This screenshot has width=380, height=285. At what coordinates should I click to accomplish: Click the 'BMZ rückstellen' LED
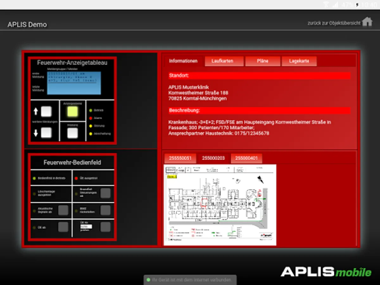[76, 211]
